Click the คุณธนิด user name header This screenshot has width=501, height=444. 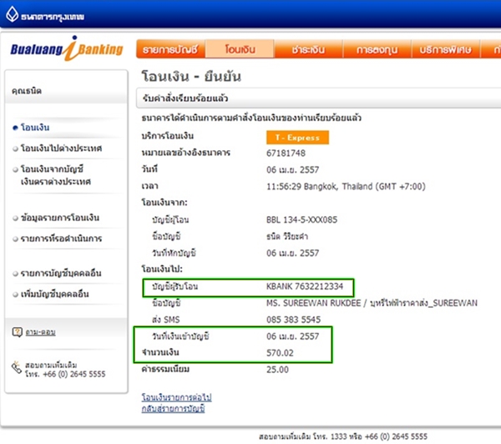pyautogui.click(x=27, y=91)
